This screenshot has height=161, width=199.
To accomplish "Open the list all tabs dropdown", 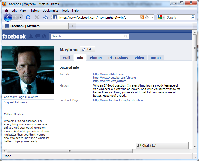I will point(195,26).
